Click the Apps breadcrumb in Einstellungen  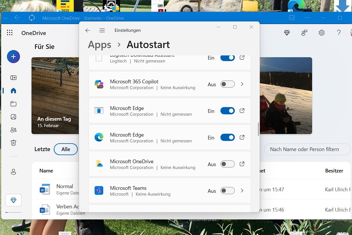click(x=99, y=45)
